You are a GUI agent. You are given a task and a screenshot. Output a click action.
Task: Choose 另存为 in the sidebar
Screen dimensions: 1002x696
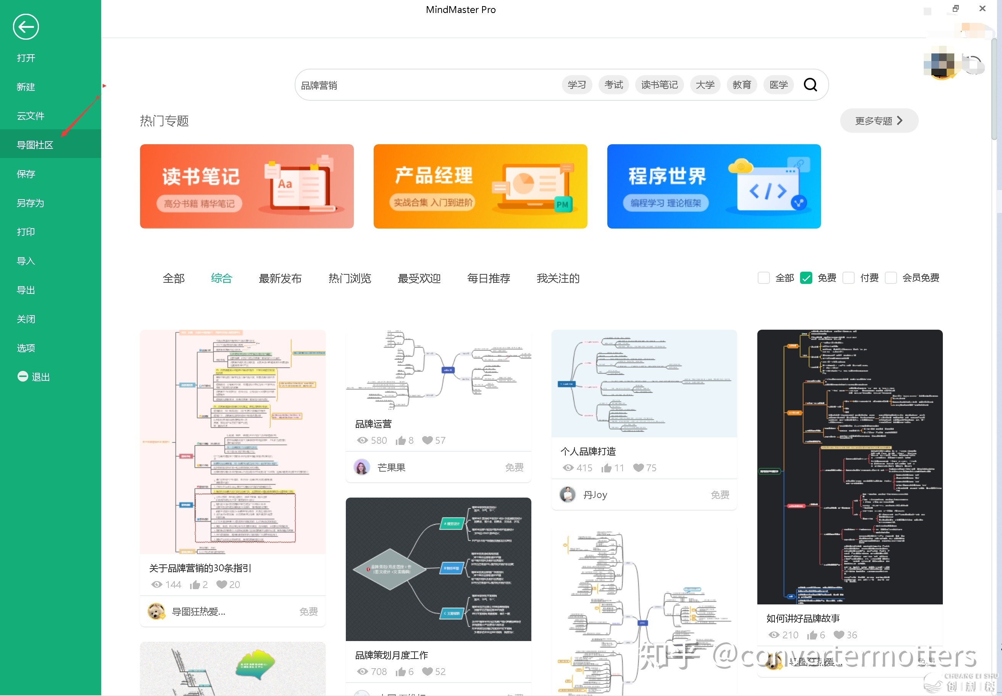click(51, 203)
